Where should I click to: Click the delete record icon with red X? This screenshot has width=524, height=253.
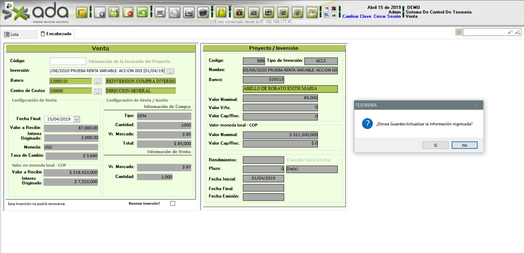(x=128, y=13)
